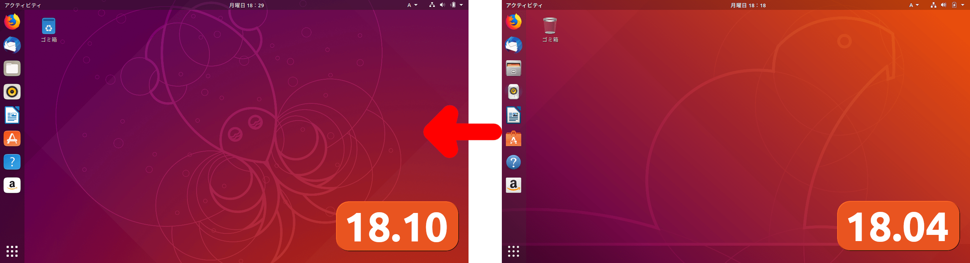The height and width of the screenshot is (263, 970).
Task: Open Help in the 18.04 dock
Action: [514, 162]
